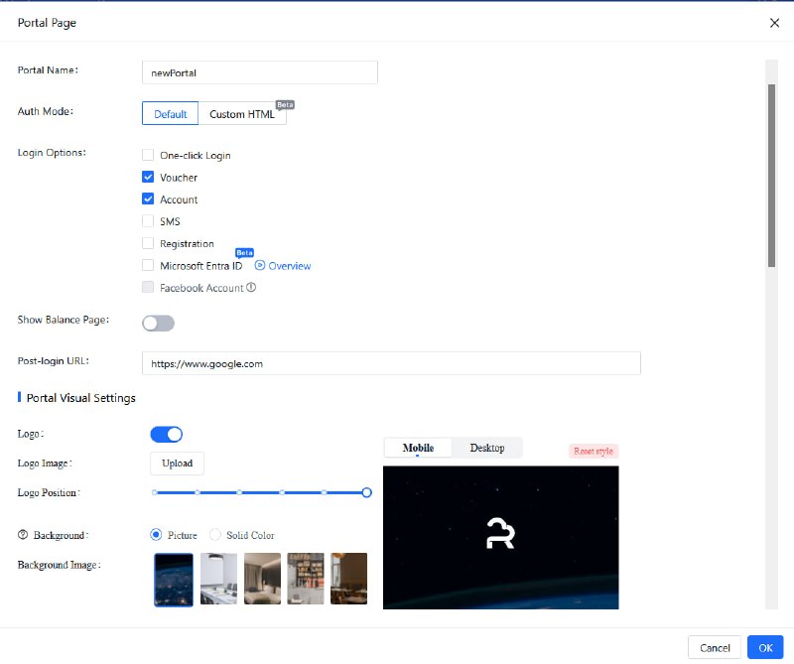Click the logo in the portal preview

click(x=500, y=533)
